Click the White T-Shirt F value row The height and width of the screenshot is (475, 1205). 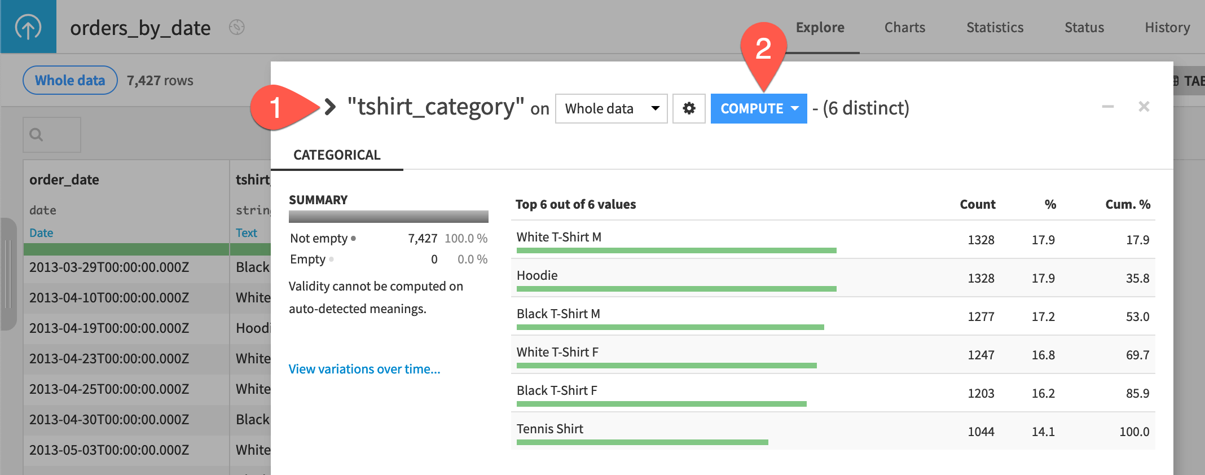click(833, 355)
